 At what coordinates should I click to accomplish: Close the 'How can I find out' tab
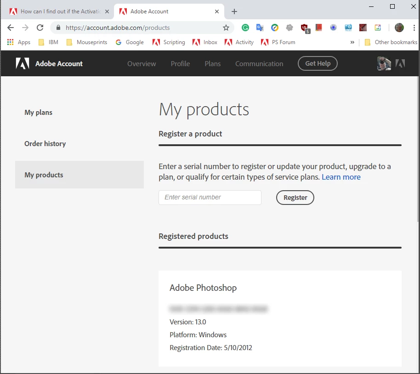point(107,11)
